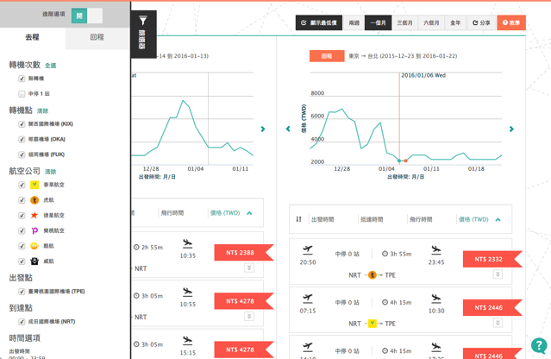
Task: Click the sort icon in return table header
Action: point(299,219)
